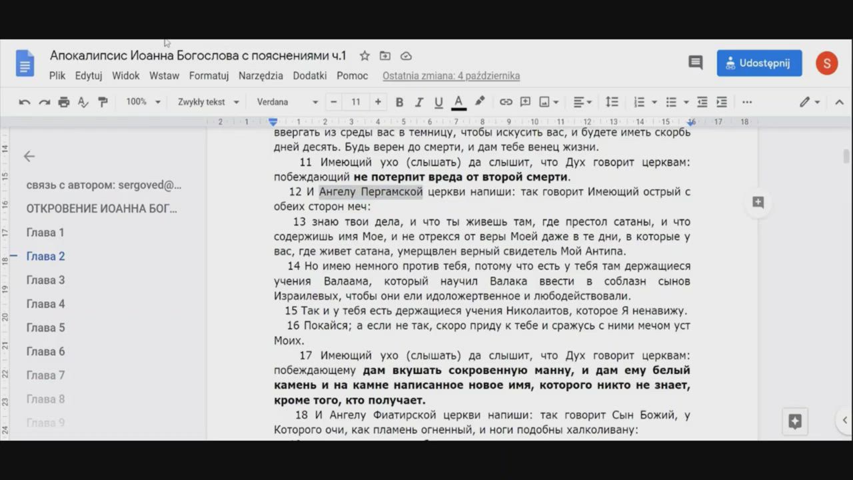This screenshot has width=853, height=480.
Task: Click the Undo arrow icon
Action: [x=25, y=102]
